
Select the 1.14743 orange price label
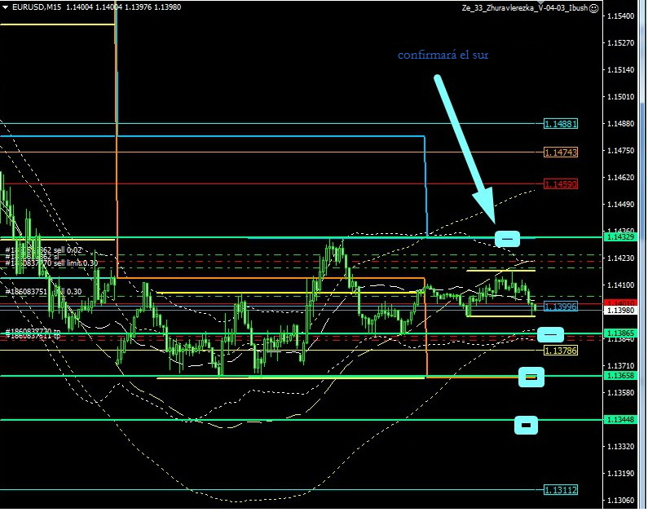(x=561, y=152)
